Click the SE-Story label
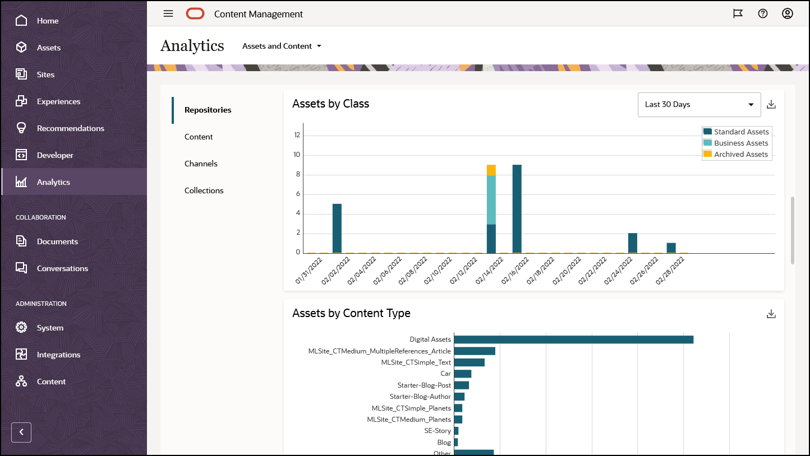 pyautogui.click(x=438, y=431)
